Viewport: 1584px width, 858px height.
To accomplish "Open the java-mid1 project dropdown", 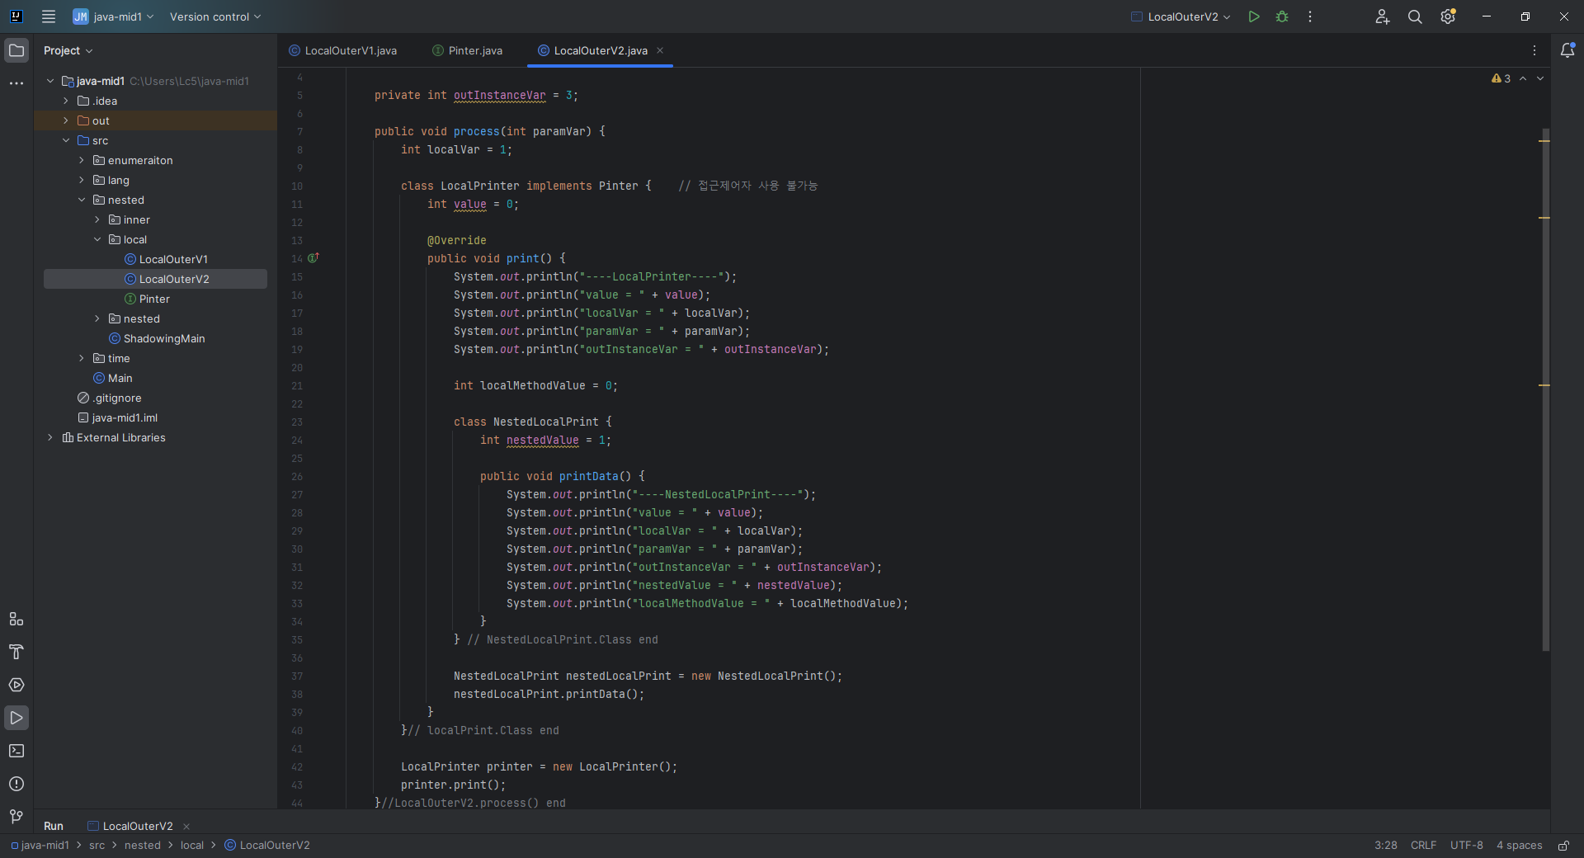I will [x=114, y=16].
